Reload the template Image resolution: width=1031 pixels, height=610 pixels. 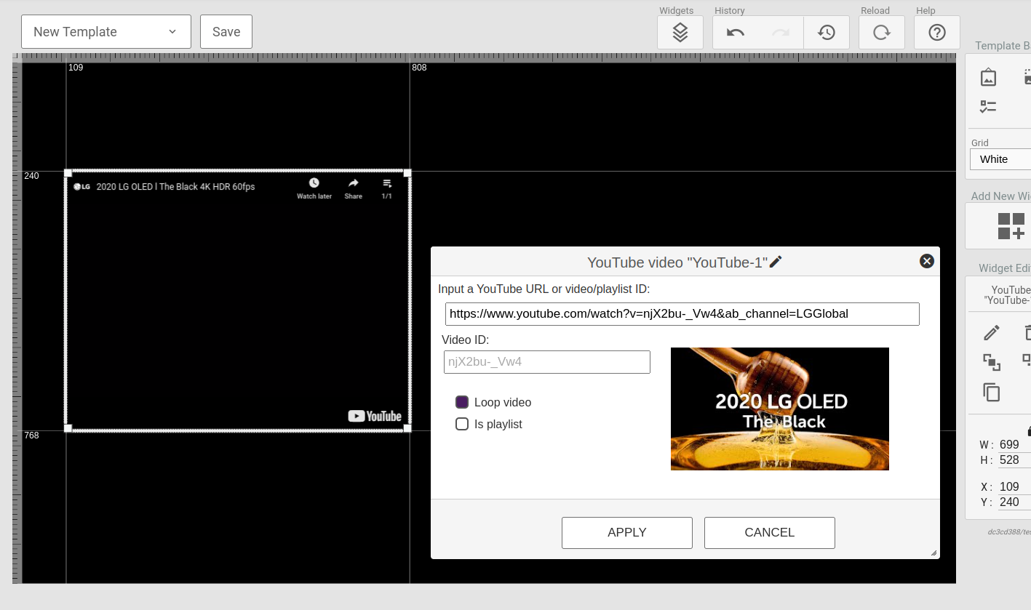[x=881, y=32]
